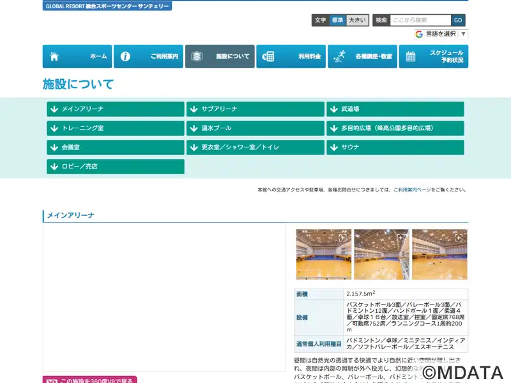
Task: Open the ご利用案内 menu item
Action: tap(148, 56)
